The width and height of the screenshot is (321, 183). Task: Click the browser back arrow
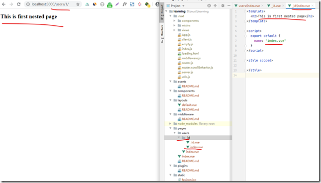pos(3,4)
